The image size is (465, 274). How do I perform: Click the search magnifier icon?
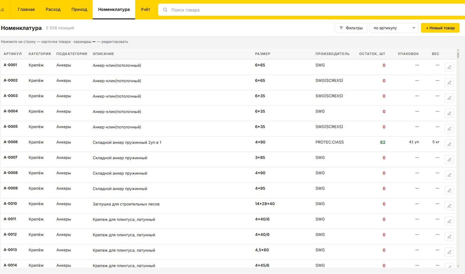coord(165,10)
